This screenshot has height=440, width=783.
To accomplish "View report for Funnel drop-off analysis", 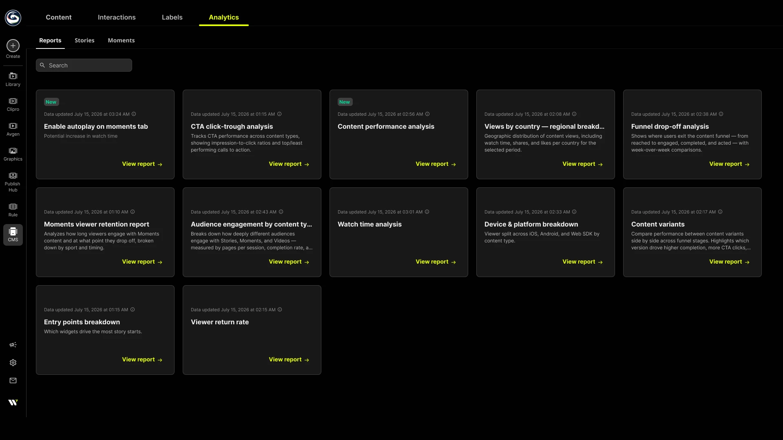I will coord(729,164).
